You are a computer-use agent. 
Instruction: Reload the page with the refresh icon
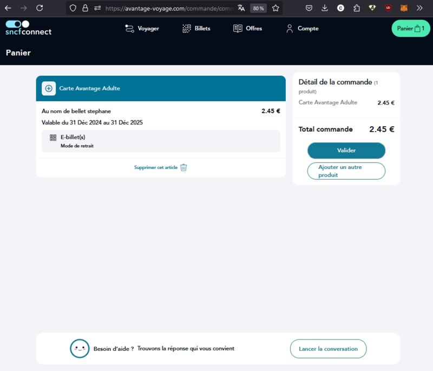coord(40,8)
